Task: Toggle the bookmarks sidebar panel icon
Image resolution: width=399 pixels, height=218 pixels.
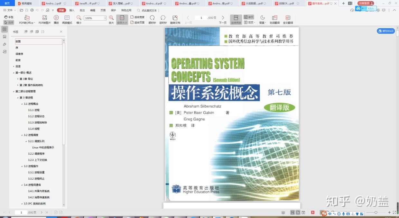Action: (x=5, y=29)
